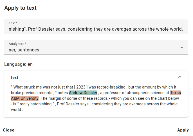The width and height of the screenshot is (193, 136).
Task: Collapse the text panel with chevron icon
Action: 180,77
